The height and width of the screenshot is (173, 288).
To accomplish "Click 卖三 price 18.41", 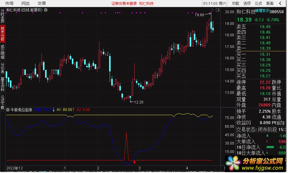I will [265, 37].
